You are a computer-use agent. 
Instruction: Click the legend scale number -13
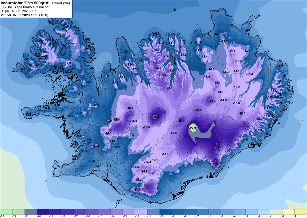124,216
